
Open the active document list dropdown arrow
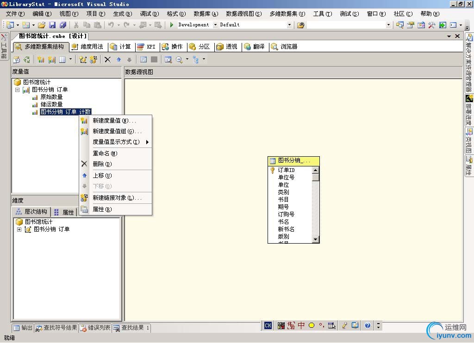pyautogui.click(x=449, y=36)
